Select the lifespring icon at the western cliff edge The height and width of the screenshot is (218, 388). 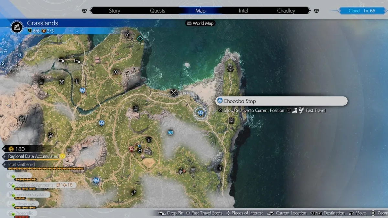[41, 81]
